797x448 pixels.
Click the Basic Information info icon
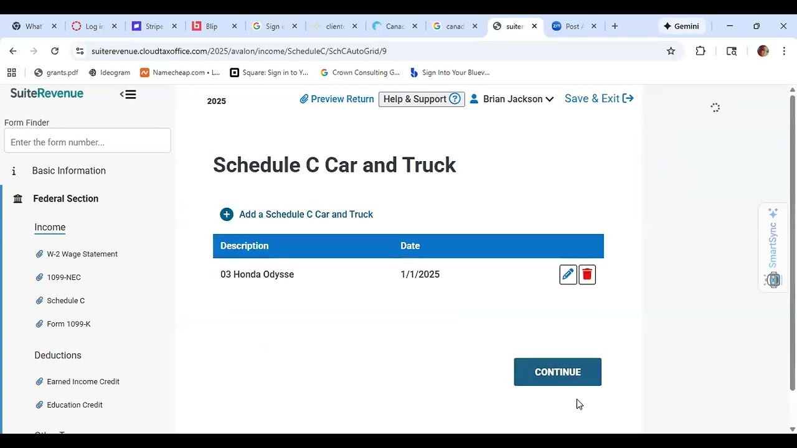click(x=14, y=171)
